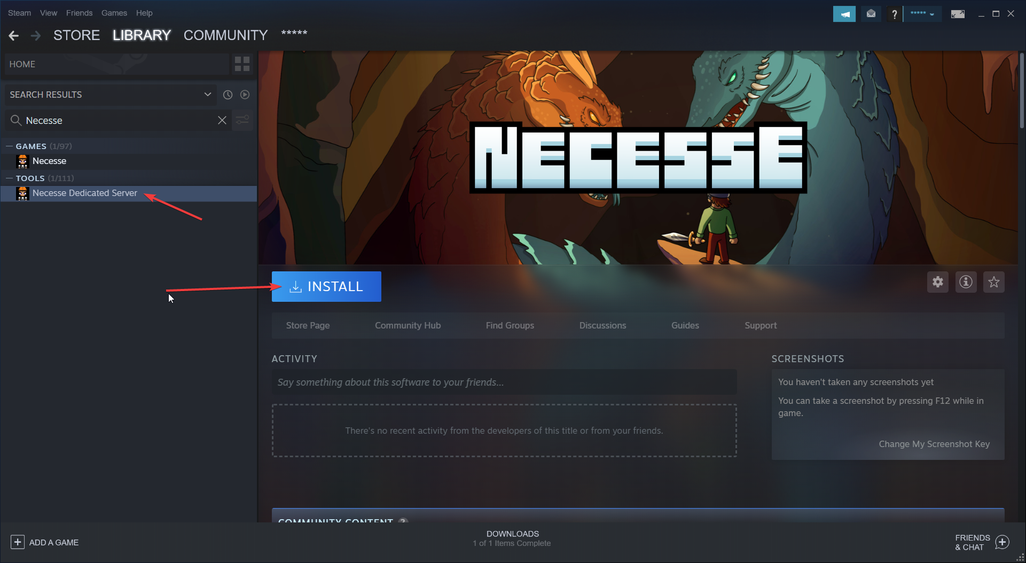The height and width of the screenshot is (563, 1026).
Task: Open the Store Page link
Action: [308, 325]
